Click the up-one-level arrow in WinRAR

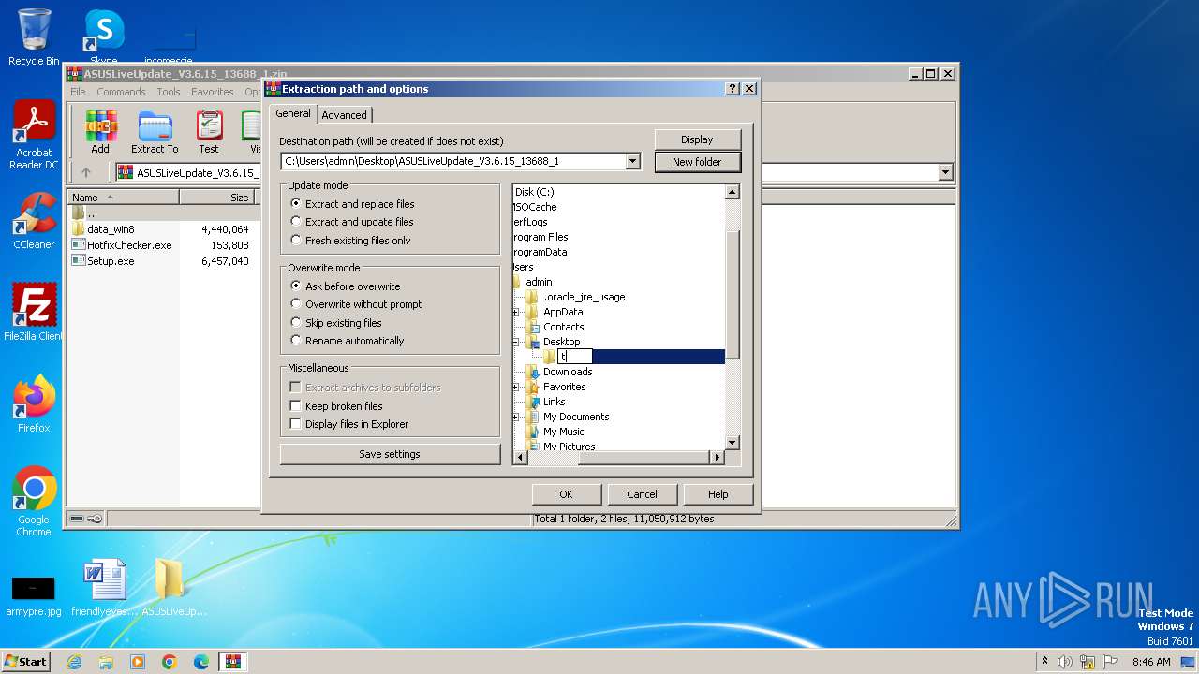86,172
